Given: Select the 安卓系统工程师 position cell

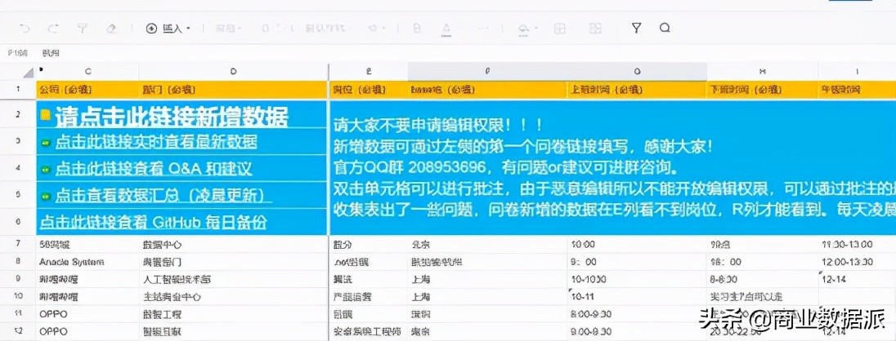Looking at the screenshot, I should [369, 331].
